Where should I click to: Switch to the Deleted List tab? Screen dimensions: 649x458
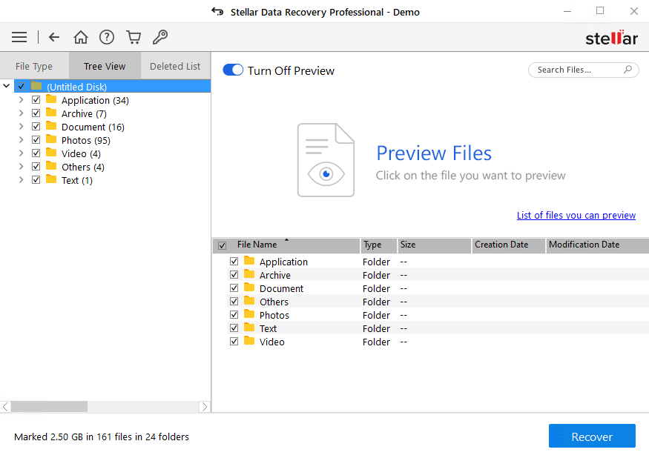click(x=176, y=66)
